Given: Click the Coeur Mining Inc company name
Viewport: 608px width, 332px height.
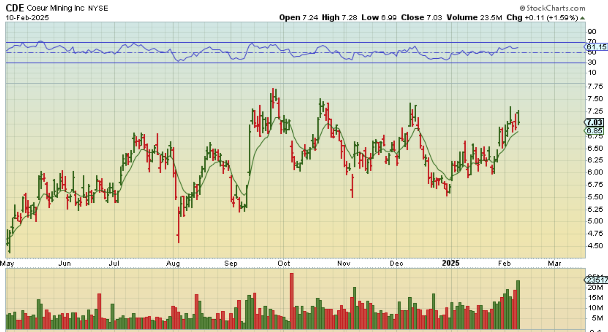Looking at the screenshot, I should (55, 8).
